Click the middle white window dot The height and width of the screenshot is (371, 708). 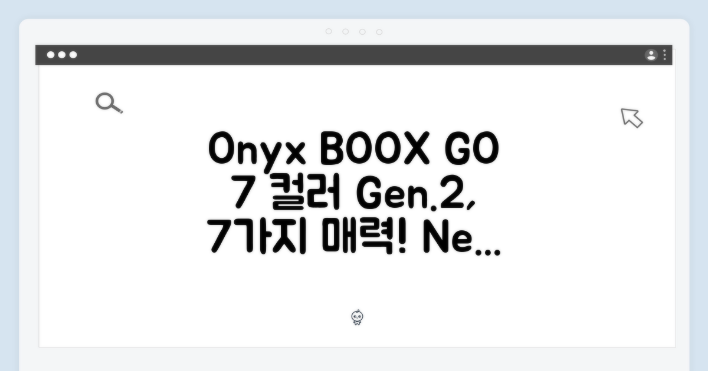coord(62,55)
